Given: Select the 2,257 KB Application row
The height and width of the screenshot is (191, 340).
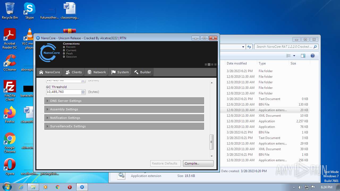Looking at the screenshot, I should [265, 121].
